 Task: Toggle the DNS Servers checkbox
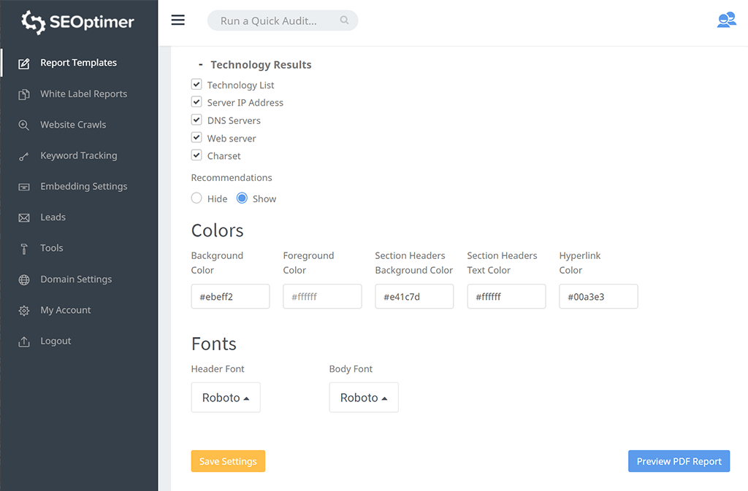[196, 120]
